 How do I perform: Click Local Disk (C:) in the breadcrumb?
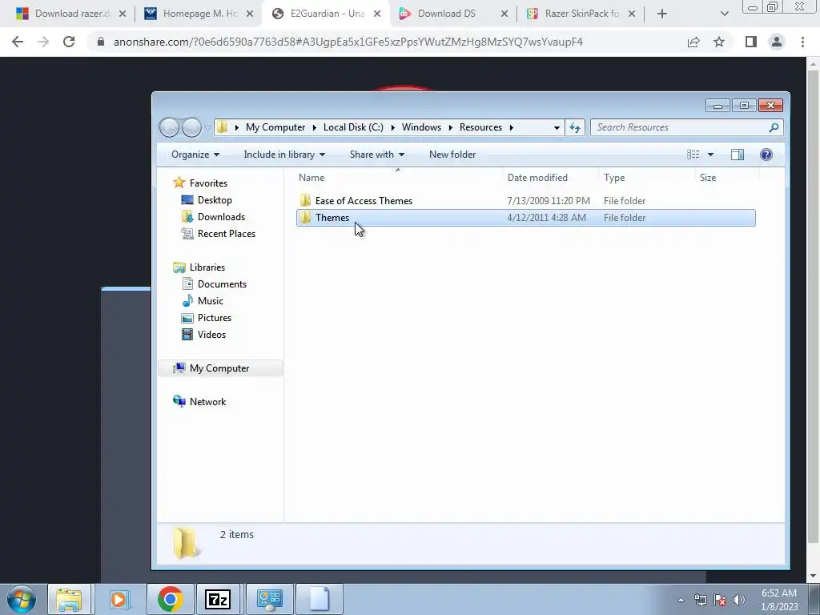(353, 127)
